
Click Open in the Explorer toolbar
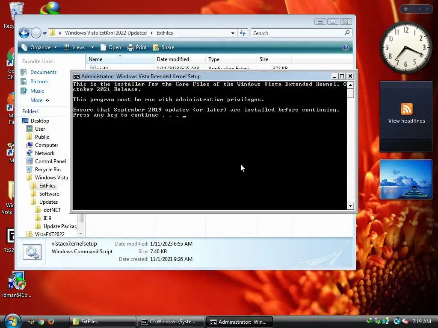[111, 47]
